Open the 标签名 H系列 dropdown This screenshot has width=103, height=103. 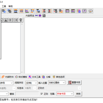pyautogui.click(x=31, y=88)
